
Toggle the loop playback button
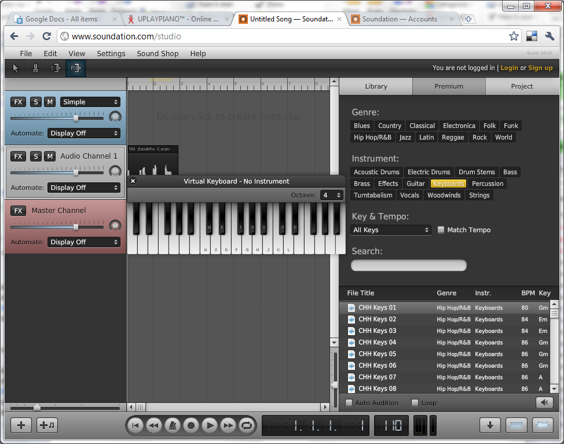[247, 425]
